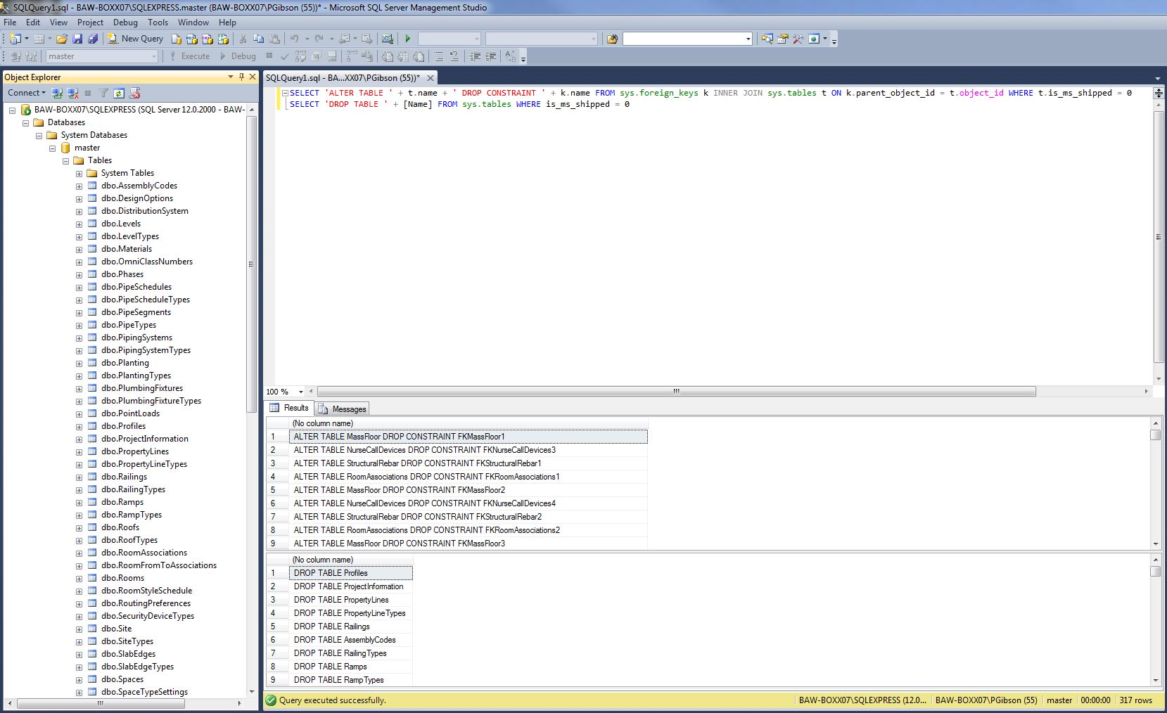Save the query with floppy disk icon
The width and height of the screenshot is (1167, 713).
77,39
